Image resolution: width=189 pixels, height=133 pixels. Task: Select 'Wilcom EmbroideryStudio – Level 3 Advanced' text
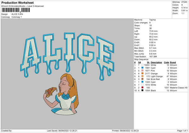point(22,6)
